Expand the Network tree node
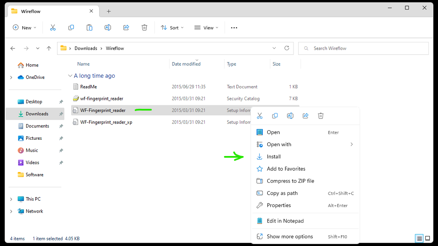Image resolution: width=438 pixels, height=246 pixels. click(11, 211)
